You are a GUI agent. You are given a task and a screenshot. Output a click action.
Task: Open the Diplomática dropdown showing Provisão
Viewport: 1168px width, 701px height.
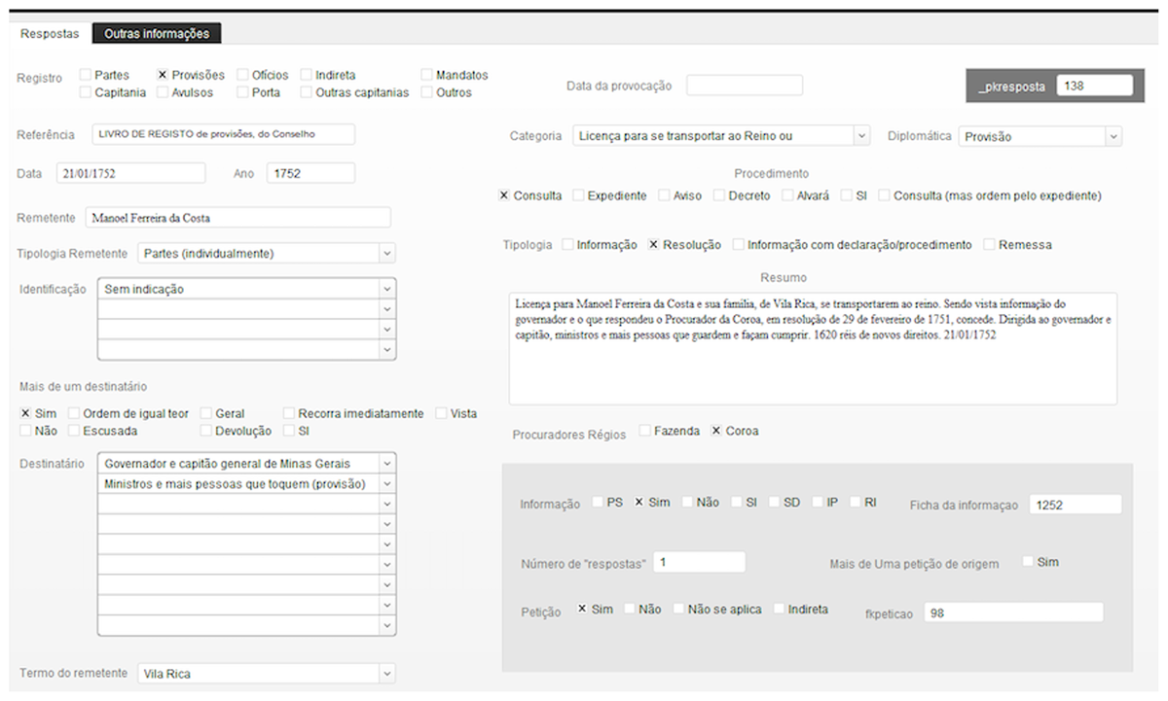1040,136
